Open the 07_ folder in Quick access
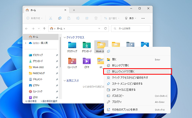 pos(101,63)
